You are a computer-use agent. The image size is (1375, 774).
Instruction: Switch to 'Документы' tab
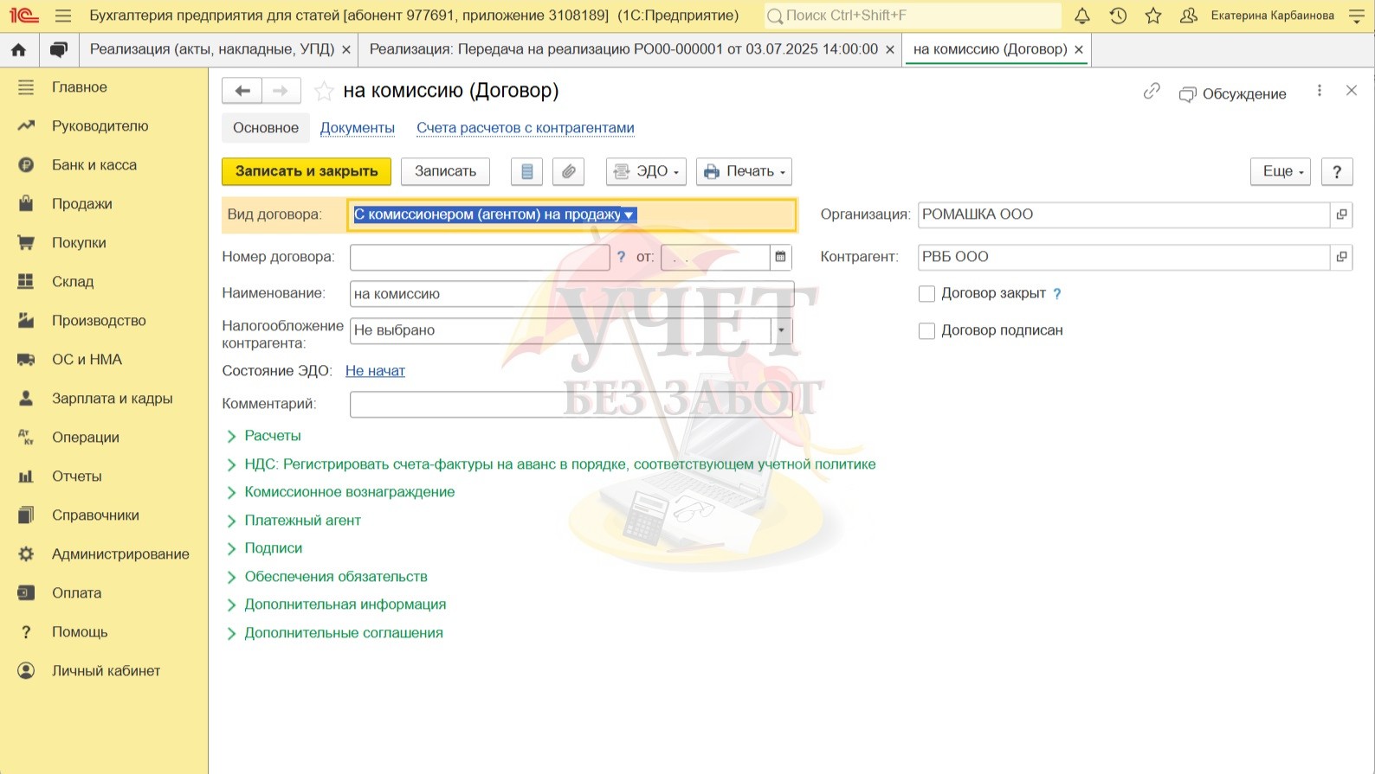(x=357, y=128)
